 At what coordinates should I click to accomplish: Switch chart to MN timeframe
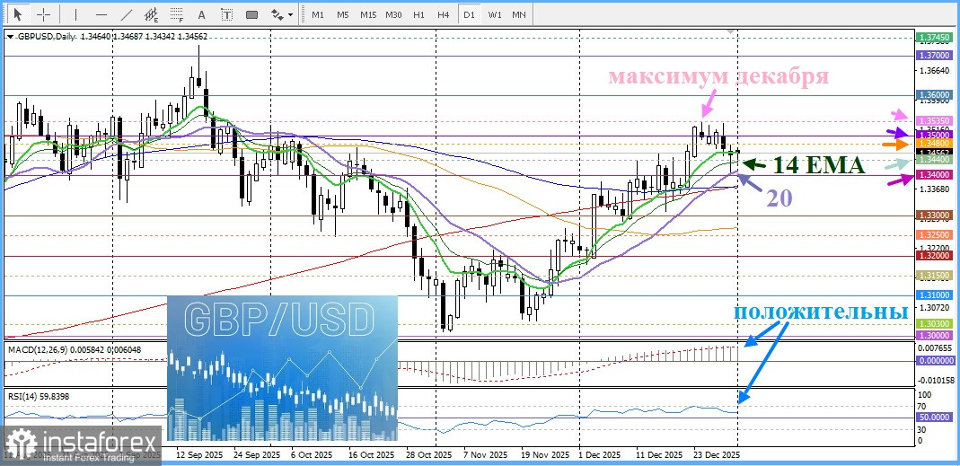pyautogui.click(x=518, y=14)
